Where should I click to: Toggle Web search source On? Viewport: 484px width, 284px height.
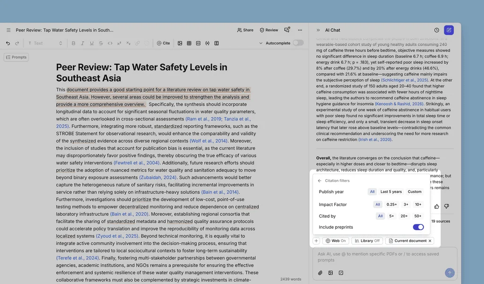336,241
